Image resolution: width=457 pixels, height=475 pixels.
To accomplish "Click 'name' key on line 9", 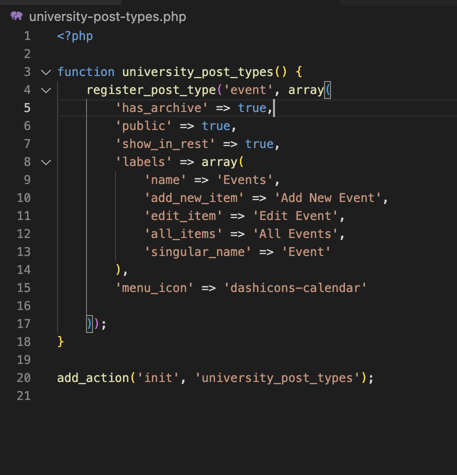I will [165, 180].
